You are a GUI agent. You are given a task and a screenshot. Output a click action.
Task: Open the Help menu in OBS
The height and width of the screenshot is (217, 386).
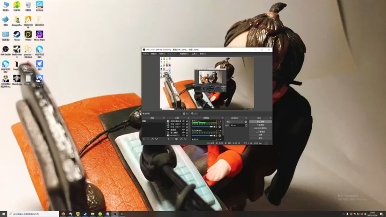tap(203, 54)
